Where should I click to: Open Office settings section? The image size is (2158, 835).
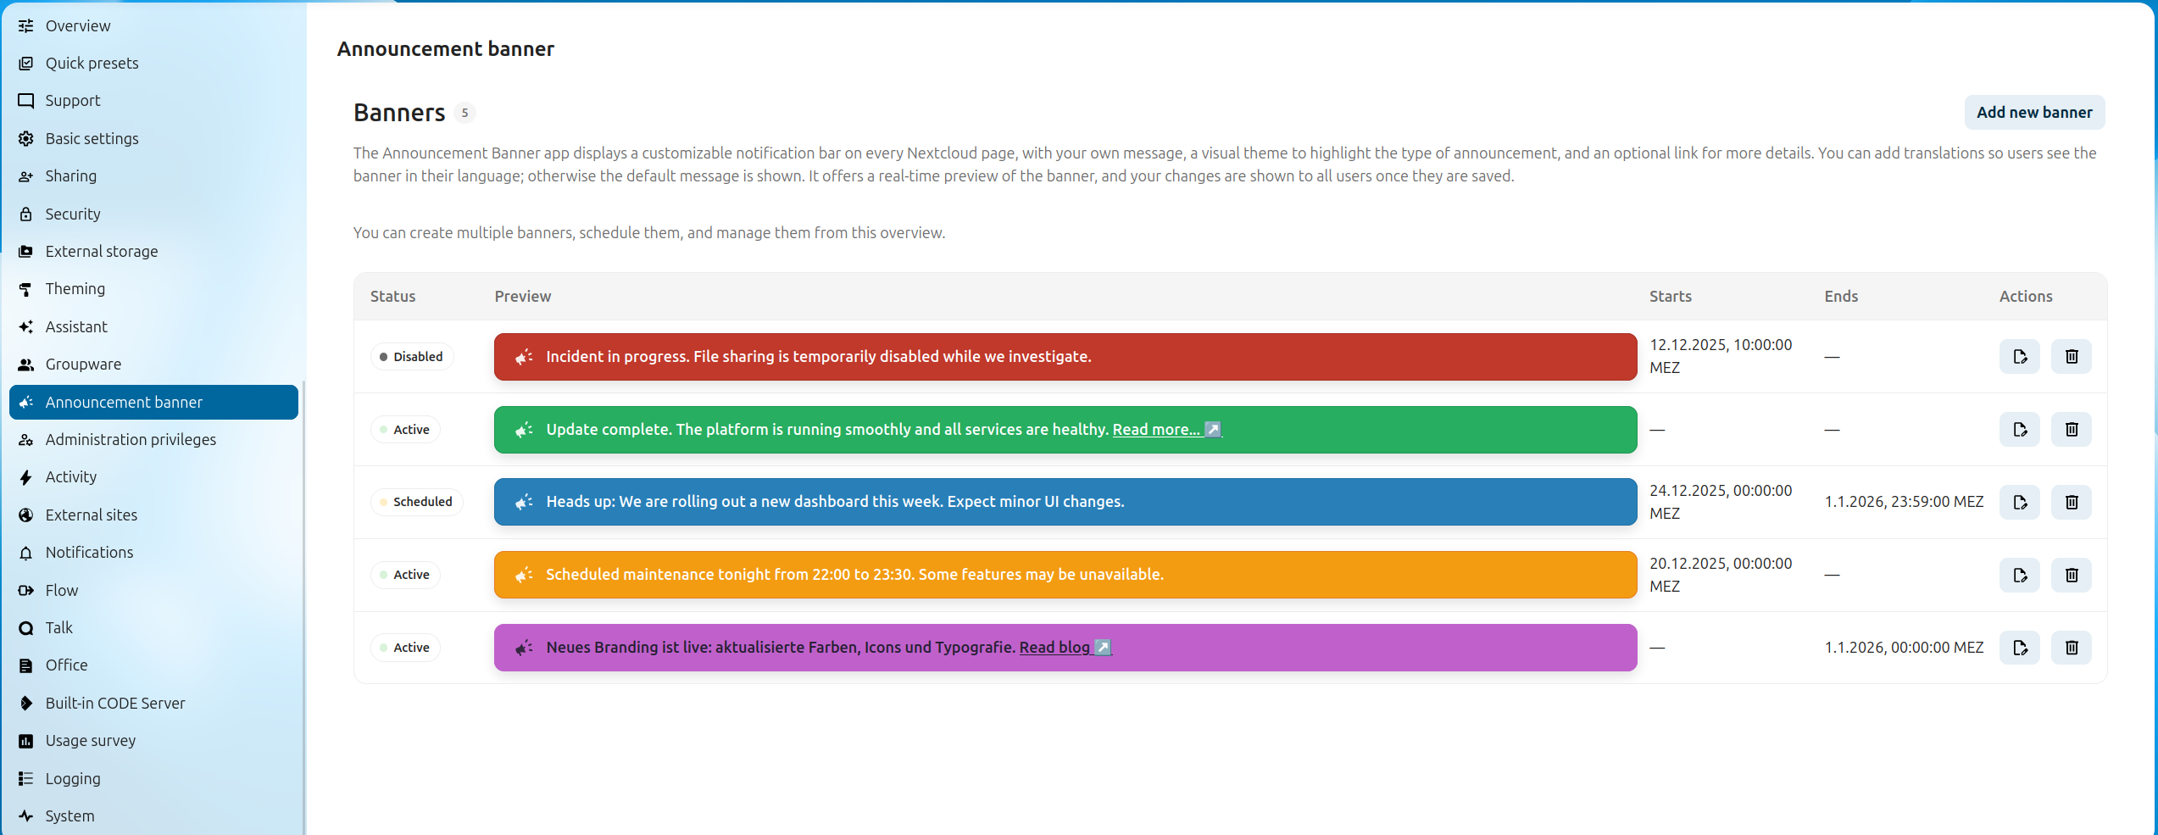(153, 665)
